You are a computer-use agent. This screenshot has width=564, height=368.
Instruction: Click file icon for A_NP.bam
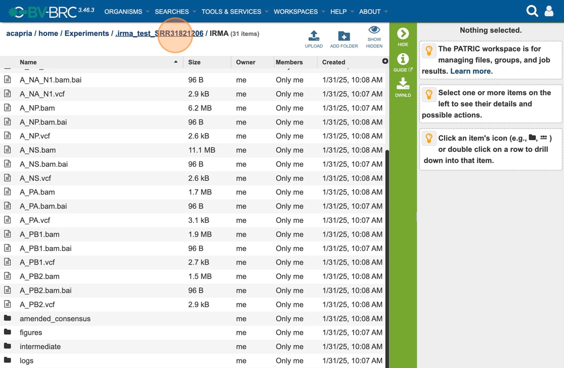7,107
